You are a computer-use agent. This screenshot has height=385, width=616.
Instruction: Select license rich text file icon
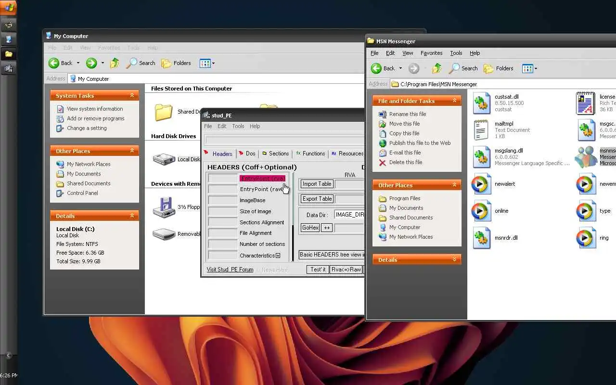click(x=586, y=103)
